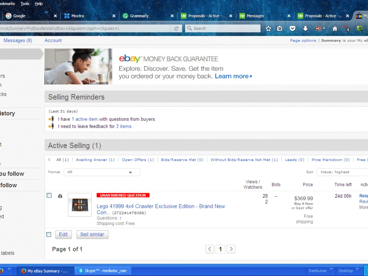The image size is (368, 276).
Task: Open Messages (8) link
Action: click(18, 40)
